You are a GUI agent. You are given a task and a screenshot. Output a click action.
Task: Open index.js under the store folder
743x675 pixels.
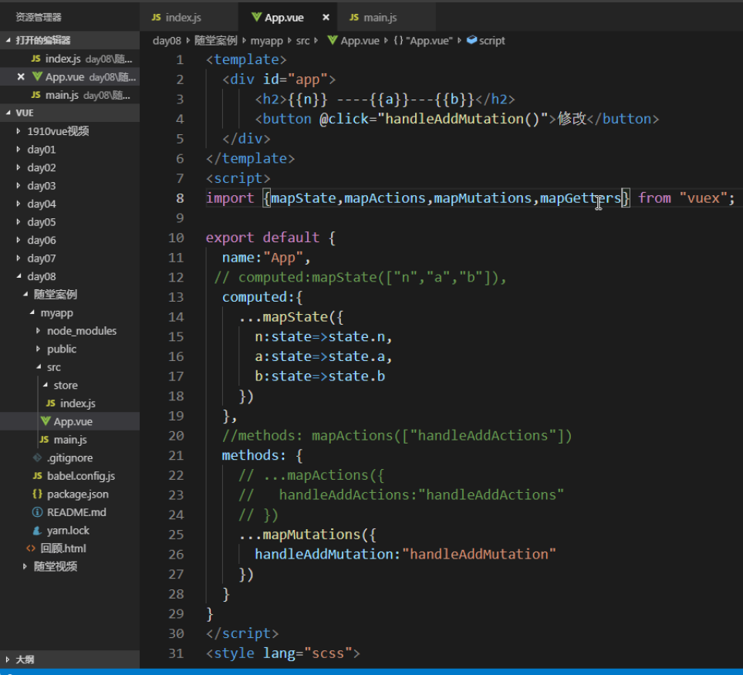click(x=69, y=403)
